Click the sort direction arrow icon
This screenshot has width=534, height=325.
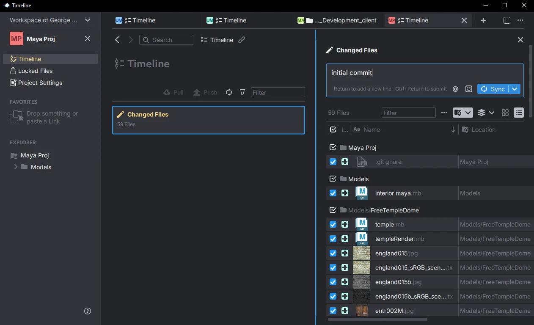(x=453, y=129)
